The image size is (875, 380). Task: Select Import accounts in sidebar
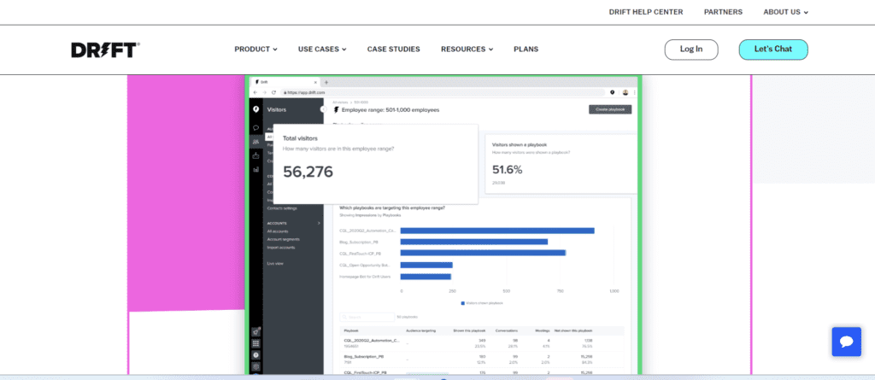[x=280, y=247]
